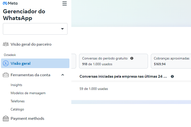Screen dimensions: 191x127
Task: Click the bank icon for Payment methods
Action: (6, 118)
